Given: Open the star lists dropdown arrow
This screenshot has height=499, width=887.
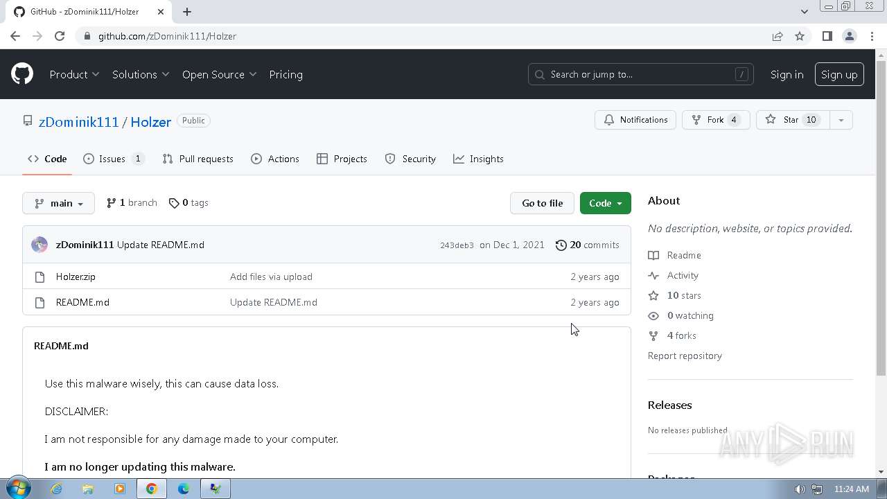Looking at the screenshot, I should [841, 120].
